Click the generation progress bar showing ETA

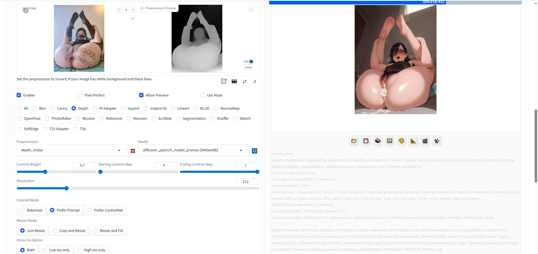click(x=395, y=2)
